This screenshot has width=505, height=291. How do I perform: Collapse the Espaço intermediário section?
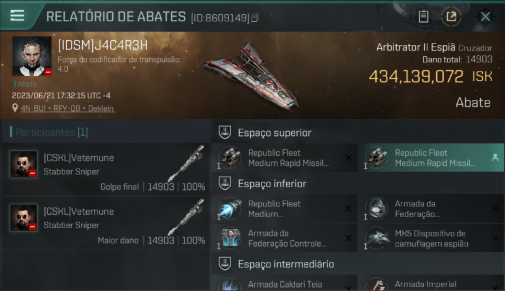coord(225,264)
